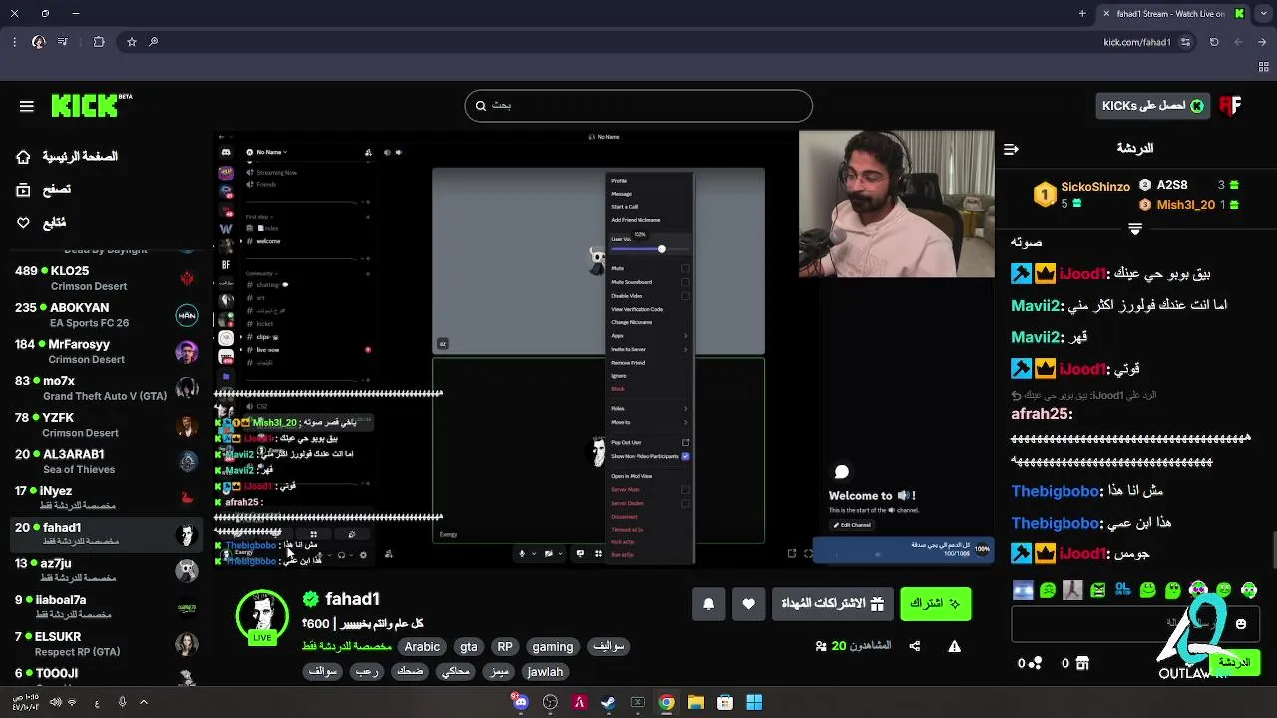Click Discord microphone icon in call controls
This screenshot has width=1277, height=718.
(x=521, y=554)
